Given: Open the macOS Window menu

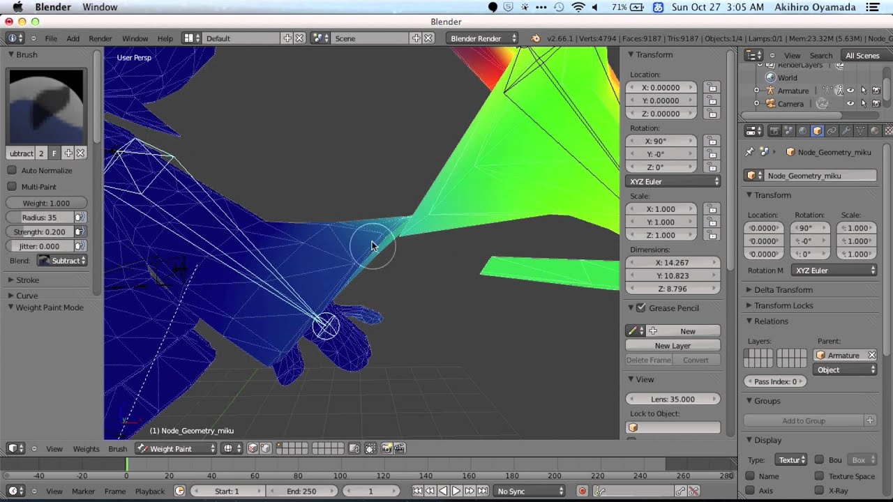Looking at the screenshot, I should click(x=100, y=7).
